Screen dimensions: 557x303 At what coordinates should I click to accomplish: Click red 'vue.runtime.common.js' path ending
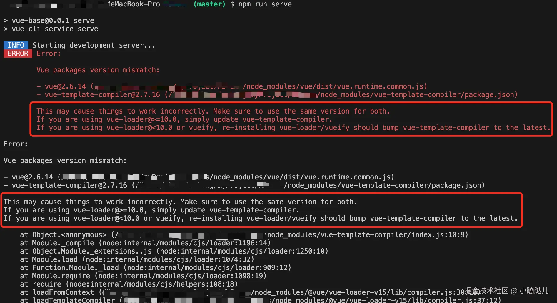point(380,86)
